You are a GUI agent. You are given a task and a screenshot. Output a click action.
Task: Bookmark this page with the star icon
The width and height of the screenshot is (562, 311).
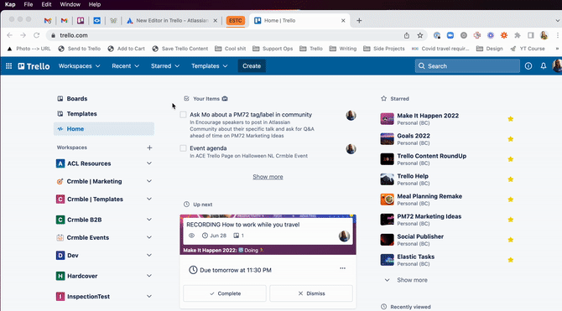[x=420, y=35]
